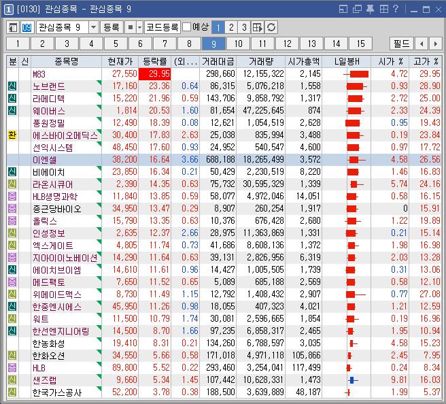
Task: Switch to watchlist tab 12
Action: [x=287, y=44]
